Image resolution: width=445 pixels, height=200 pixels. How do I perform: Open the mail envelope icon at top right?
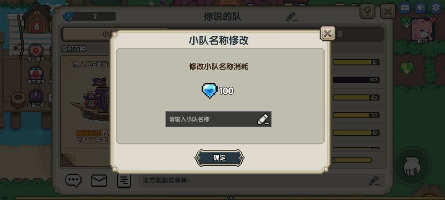405,8
